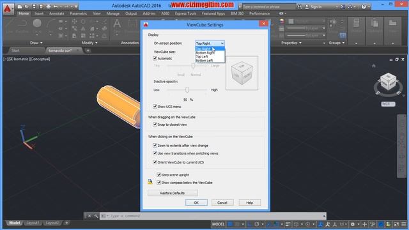Image resolution: width=409 pixels, height=230 pixels.
Task: Toggle the Show UCS menu checkbox
Action: coord(155,107)
